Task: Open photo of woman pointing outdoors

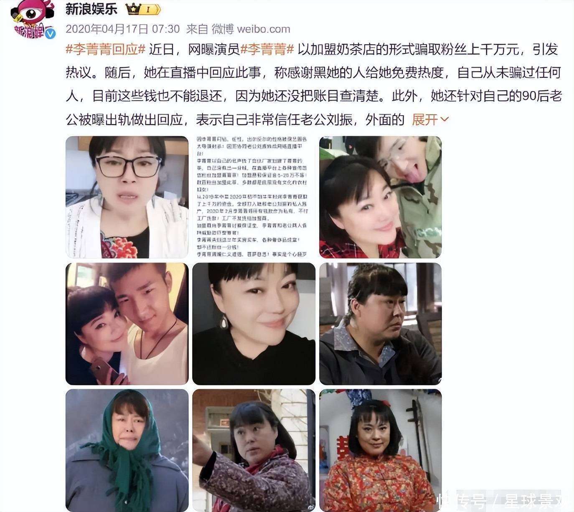Action: click(254, 450)
